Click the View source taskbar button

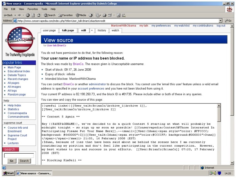[34, 173]
